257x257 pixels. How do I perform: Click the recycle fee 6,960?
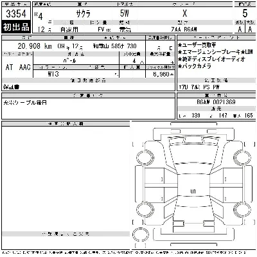pyautogui.click(x=161, y=74)
